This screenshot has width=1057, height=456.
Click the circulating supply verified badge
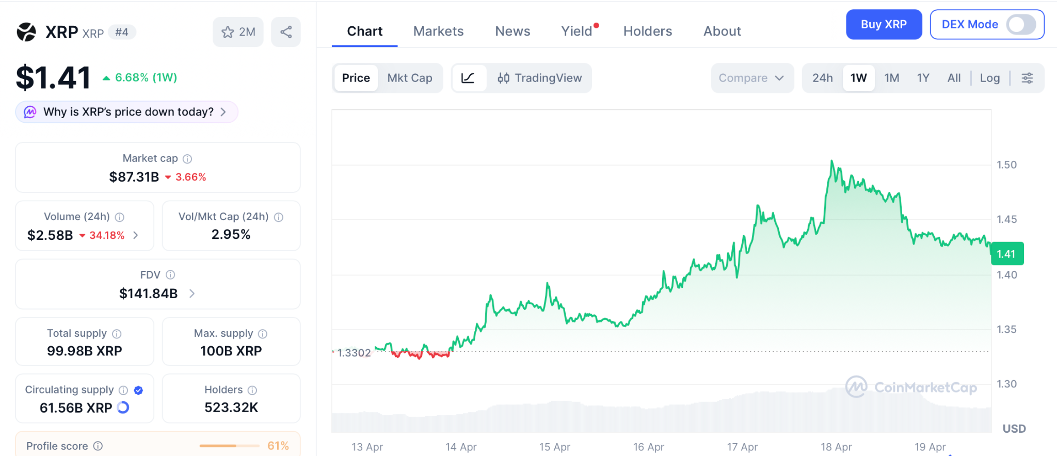point(138,390)
